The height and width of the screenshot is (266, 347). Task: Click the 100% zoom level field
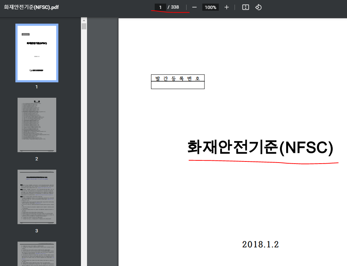[x=210, y=7]
